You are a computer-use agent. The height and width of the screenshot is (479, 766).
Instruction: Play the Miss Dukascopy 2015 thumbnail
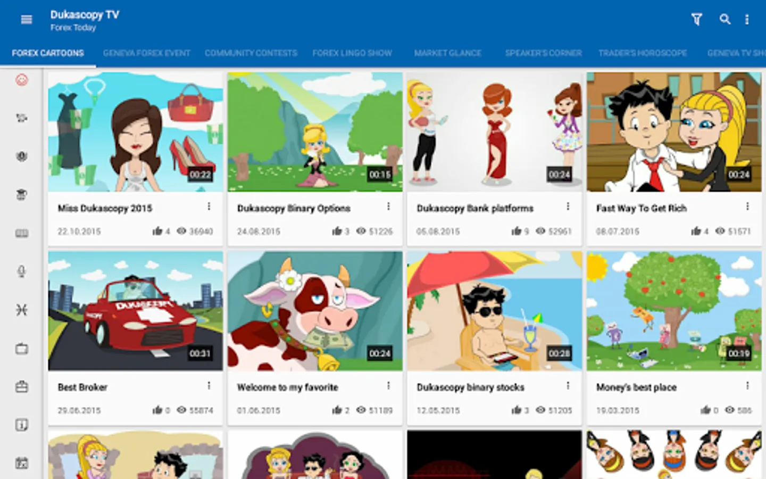click(x=135, y=132)
